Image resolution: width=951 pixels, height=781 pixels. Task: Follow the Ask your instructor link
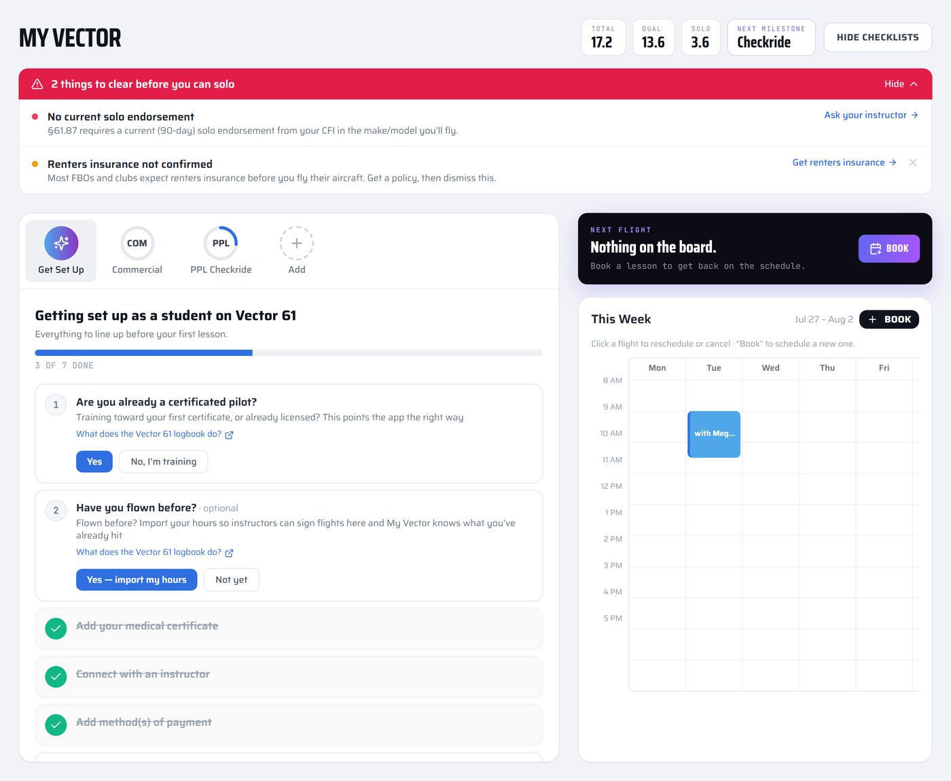pos(871,115)
